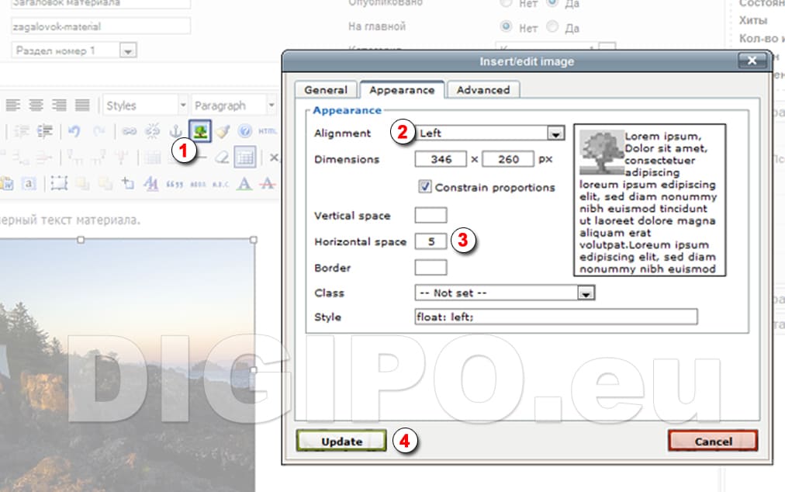Click the Help question mark icon
785x492 pixels.
pos(245,131)
